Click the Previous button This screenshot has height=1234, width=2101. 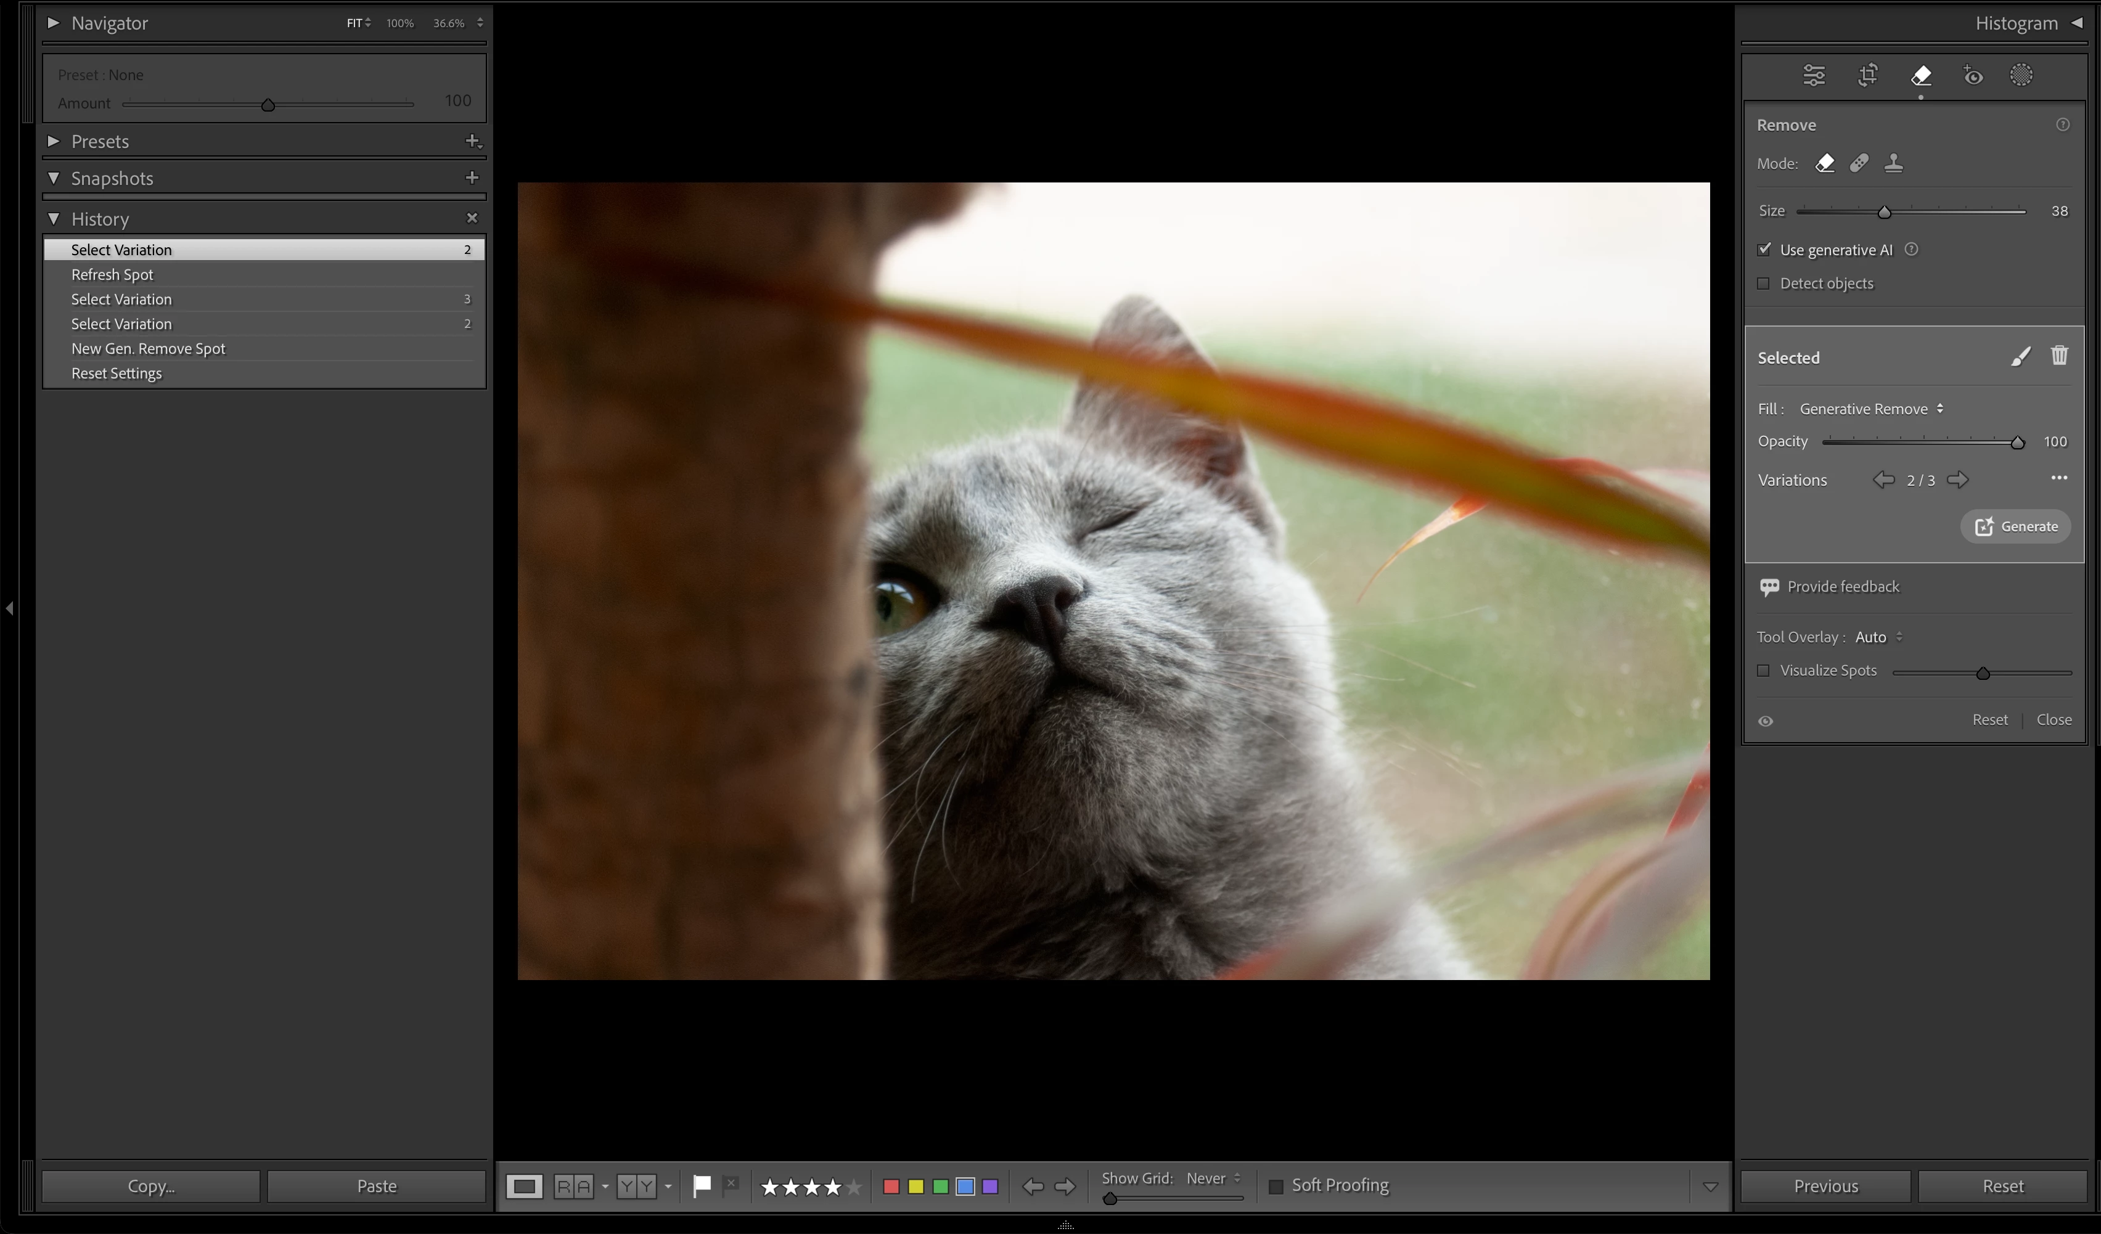pyautogui.click(x=1825, y=1186)
